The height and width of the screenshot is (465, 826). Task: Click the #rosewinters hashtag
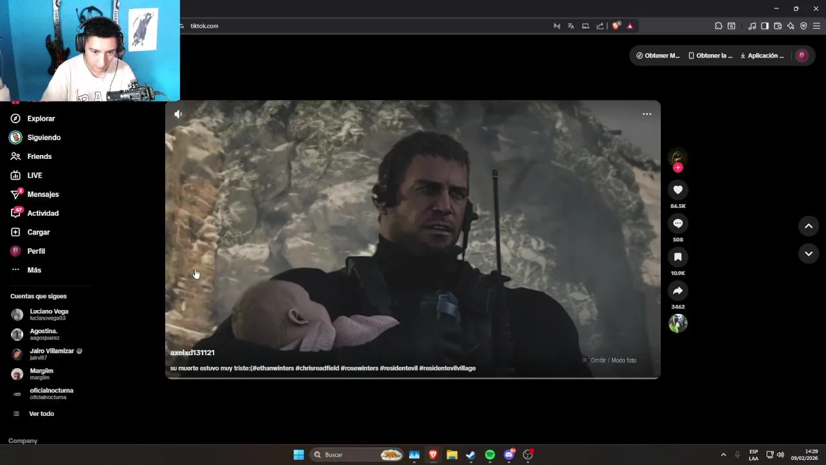[359, 368]
